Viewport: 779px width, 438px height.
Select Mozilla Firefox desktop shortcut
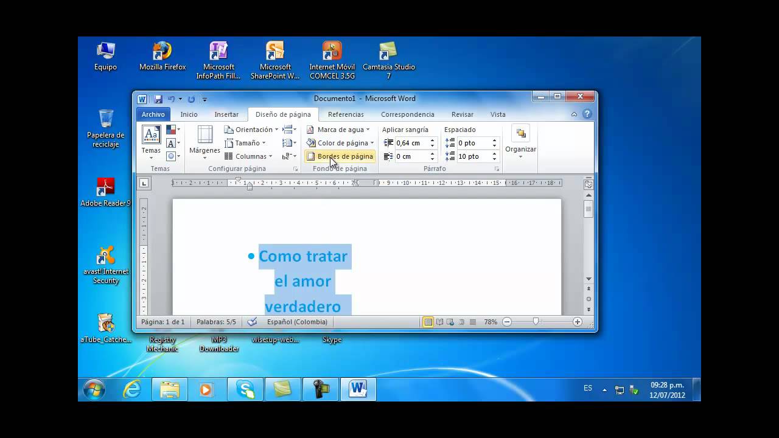pyautogui.click(x=162, y=57)
